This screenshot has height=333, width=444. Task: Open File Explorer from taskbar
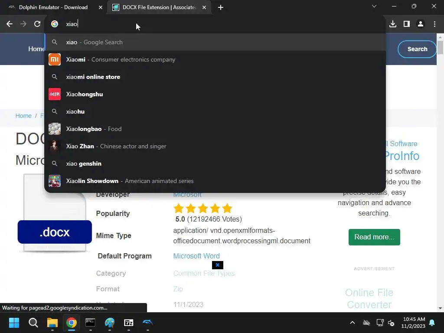(x=52, y=323)
